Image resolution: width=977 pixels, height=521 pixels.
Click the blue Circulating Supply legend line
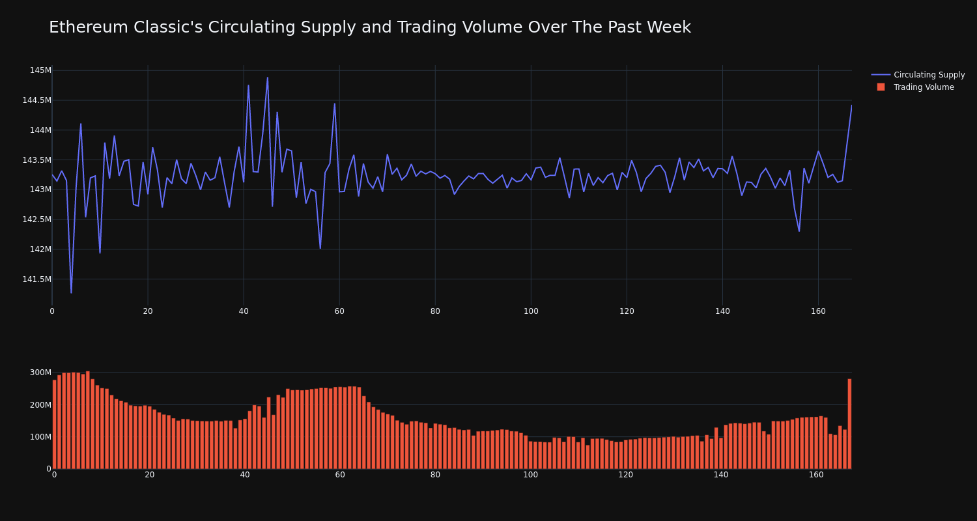pos(881,75)
